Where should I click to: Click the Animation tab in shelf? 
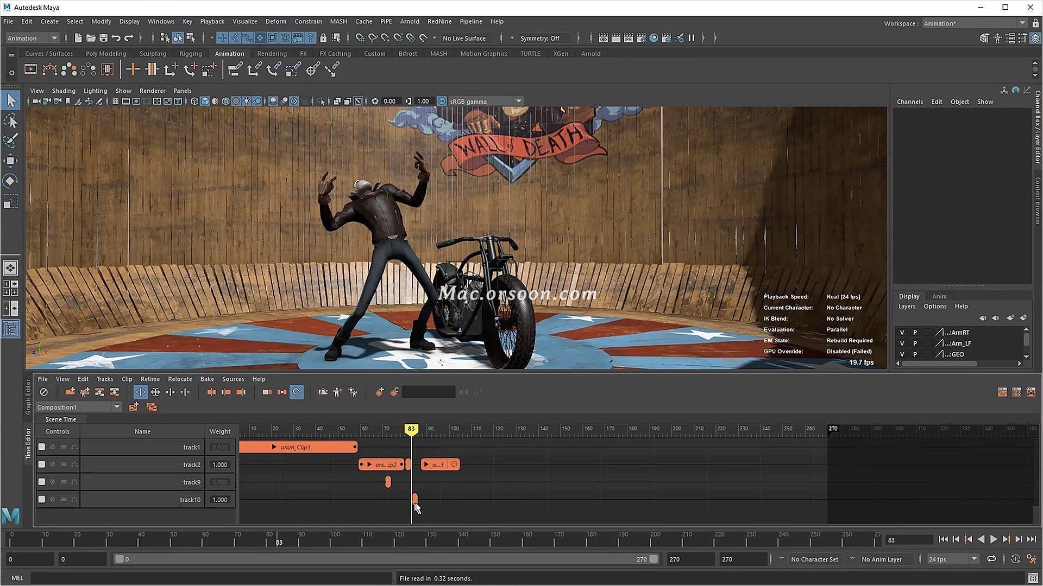point(230,53)
